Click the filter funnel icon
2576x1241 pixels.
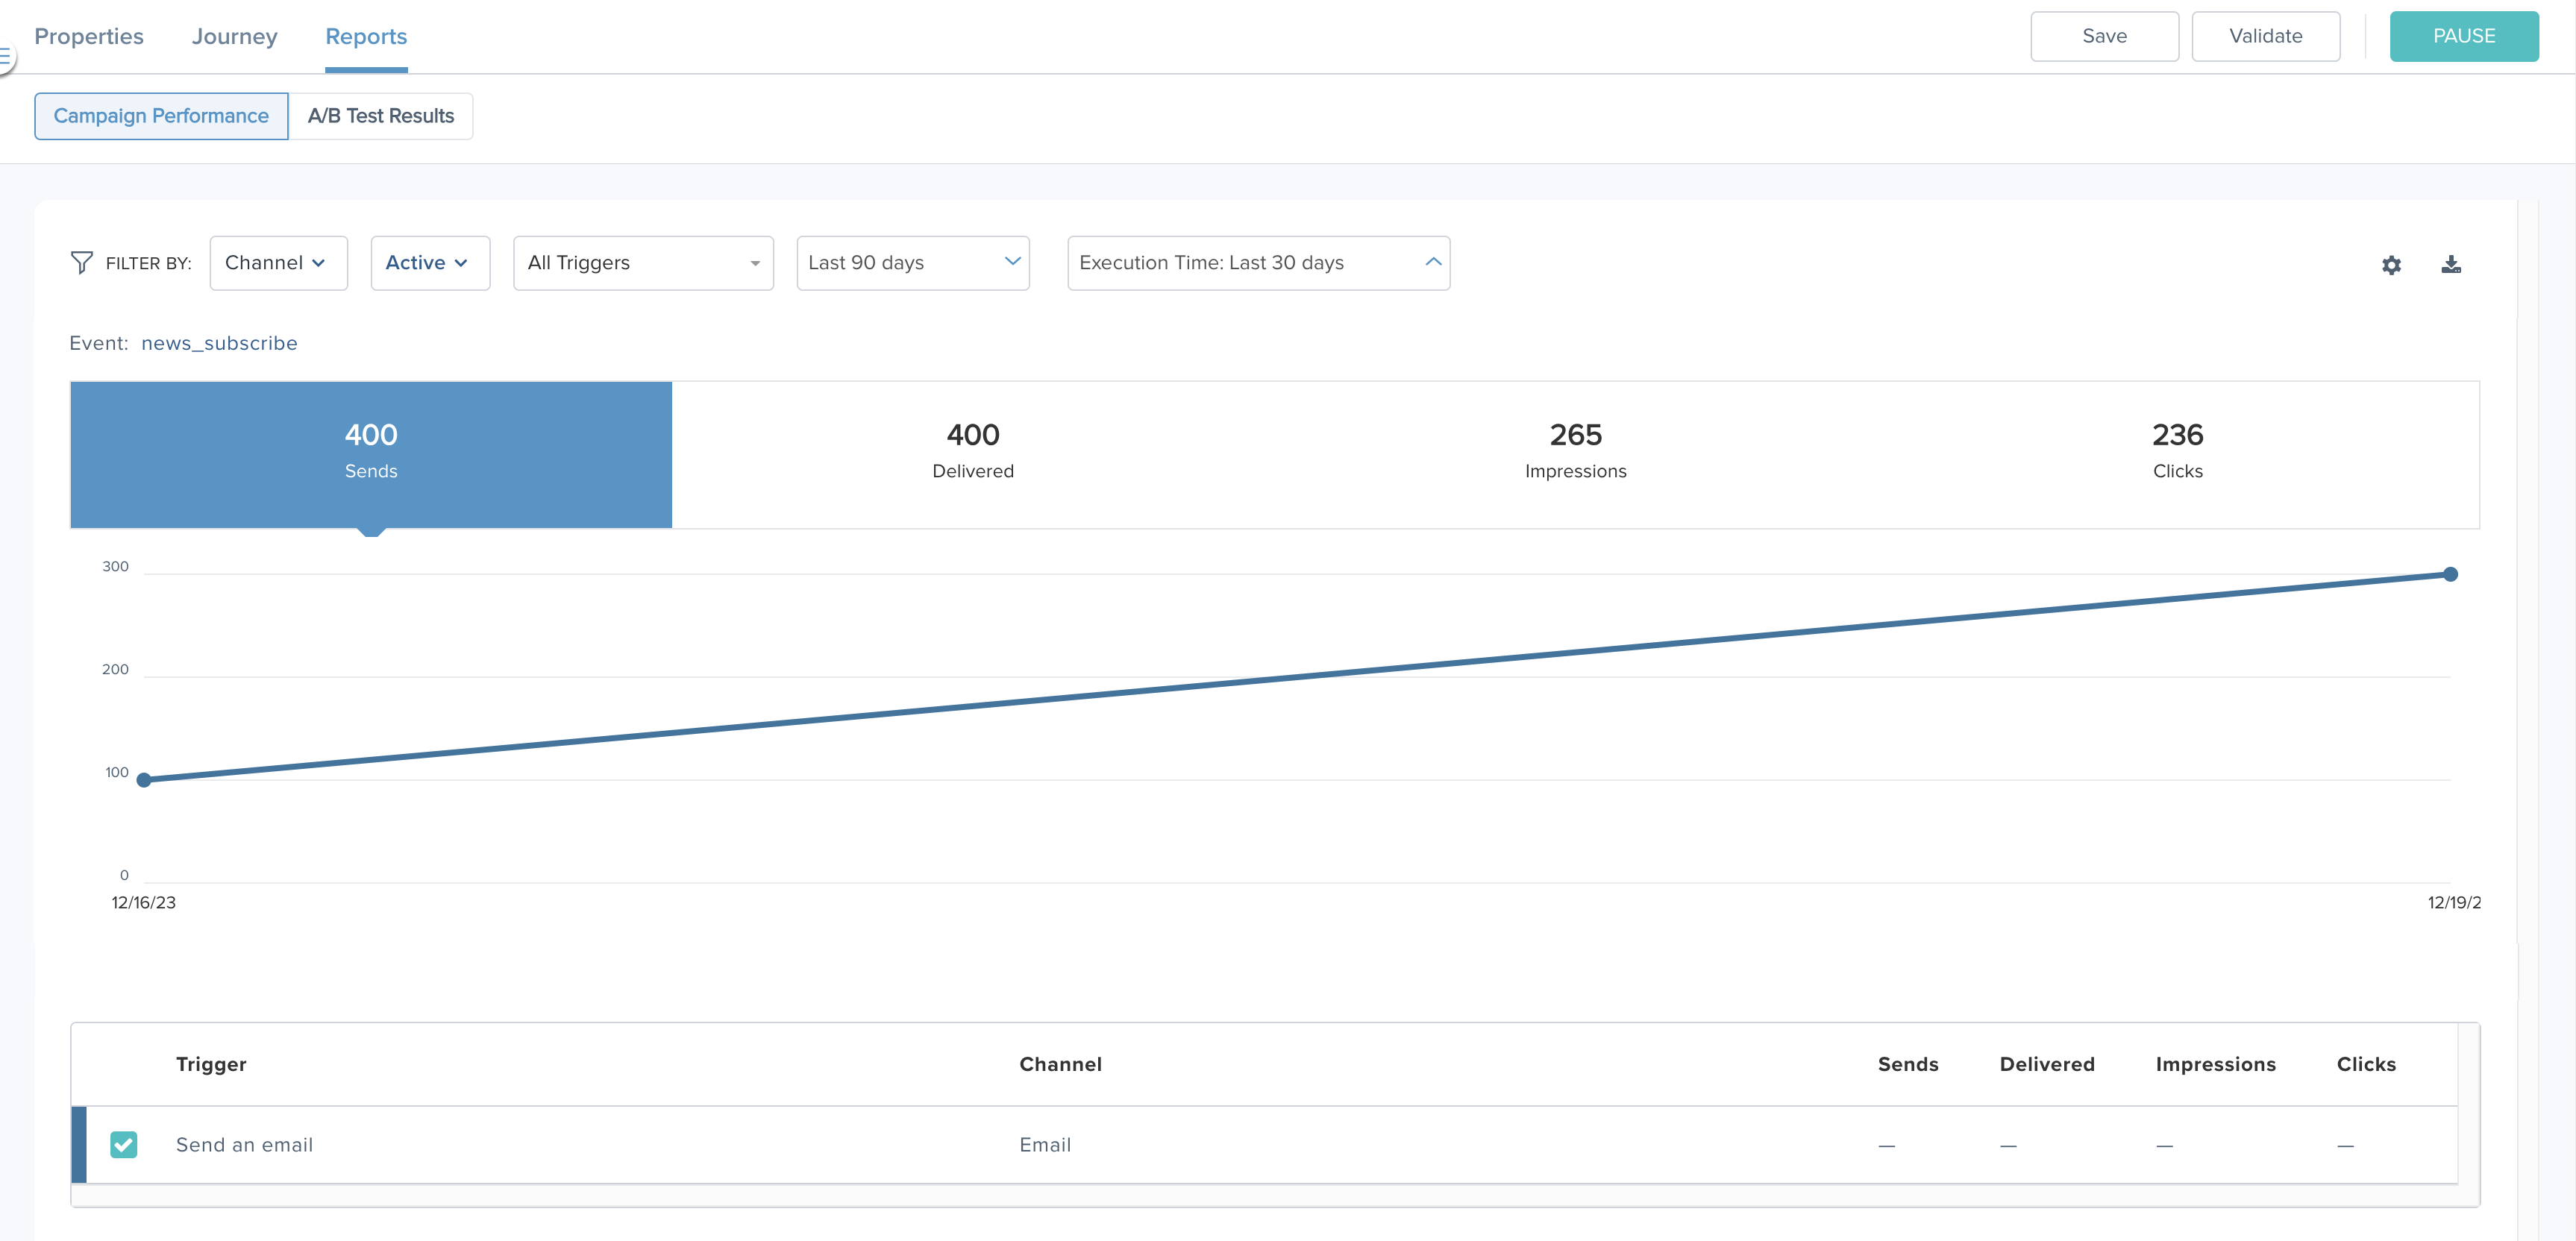(82, 263)
